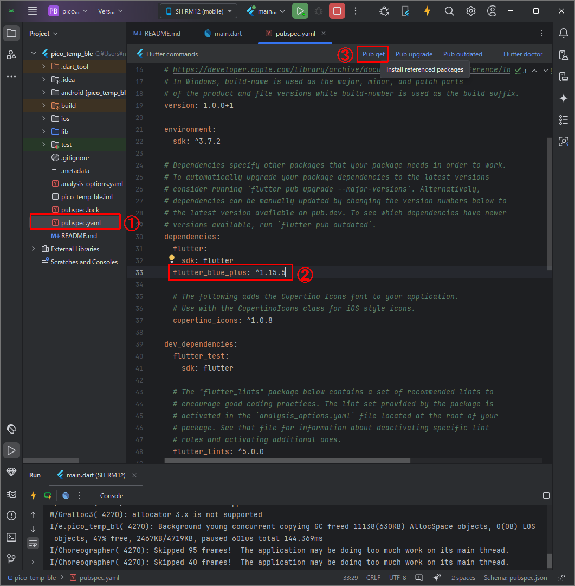Open Run panel more options menu
This screenshot has height=586, width=575.
coord(80,495)
